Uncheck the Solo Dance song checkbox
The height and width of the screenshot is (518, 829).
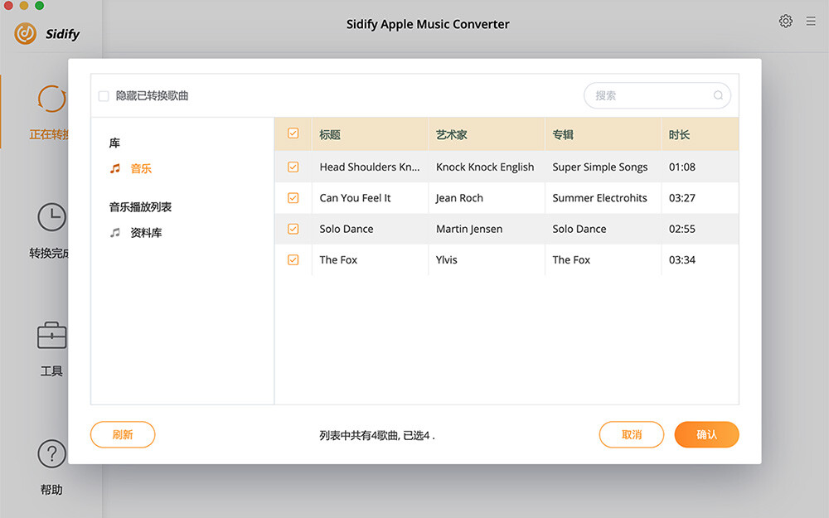pyautogui.click(x=293, y=229)
